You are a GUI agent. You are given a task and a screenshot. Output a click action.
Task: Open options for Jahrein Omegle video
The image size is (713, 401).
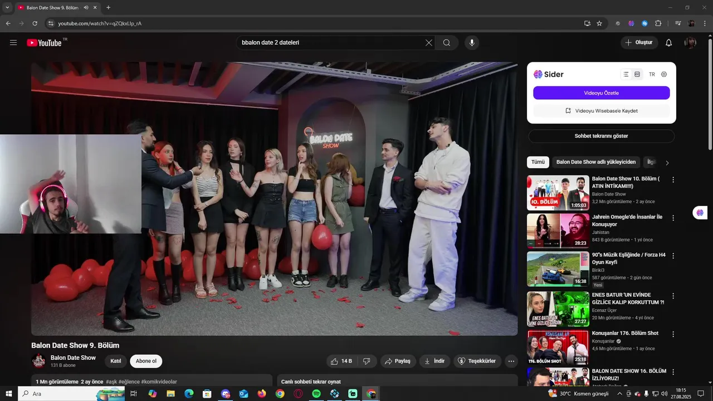click(x=673, y=218)
